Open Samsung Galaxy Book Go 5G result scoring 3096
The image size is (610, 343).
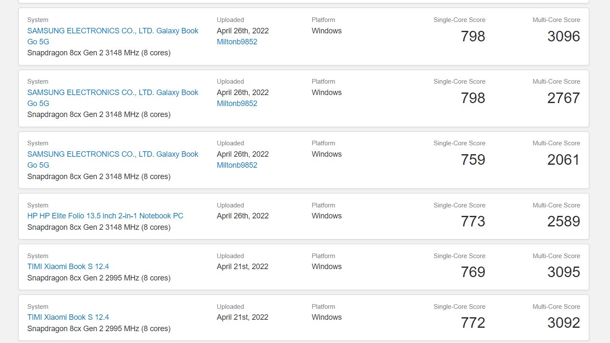pyautogui.click(x=113, y=36)
